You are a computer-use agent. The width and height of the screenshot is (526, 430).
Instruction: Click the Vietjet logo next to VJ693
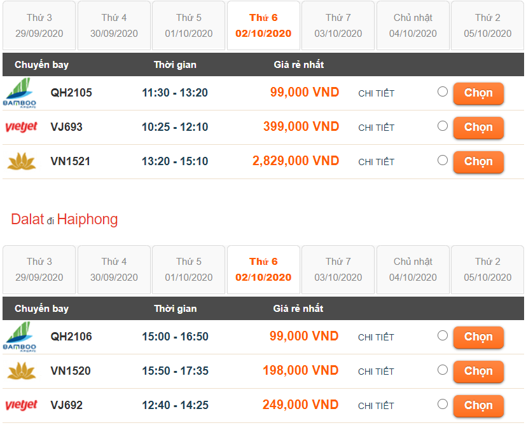pyautogui.click(x=21, y=127)
